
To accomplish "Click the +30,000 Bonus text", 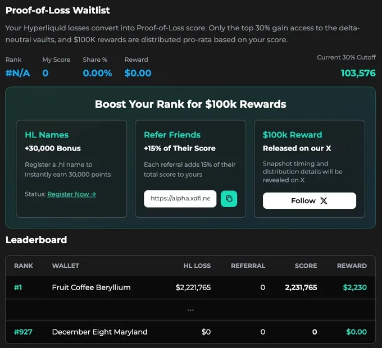I will (53, 148).
